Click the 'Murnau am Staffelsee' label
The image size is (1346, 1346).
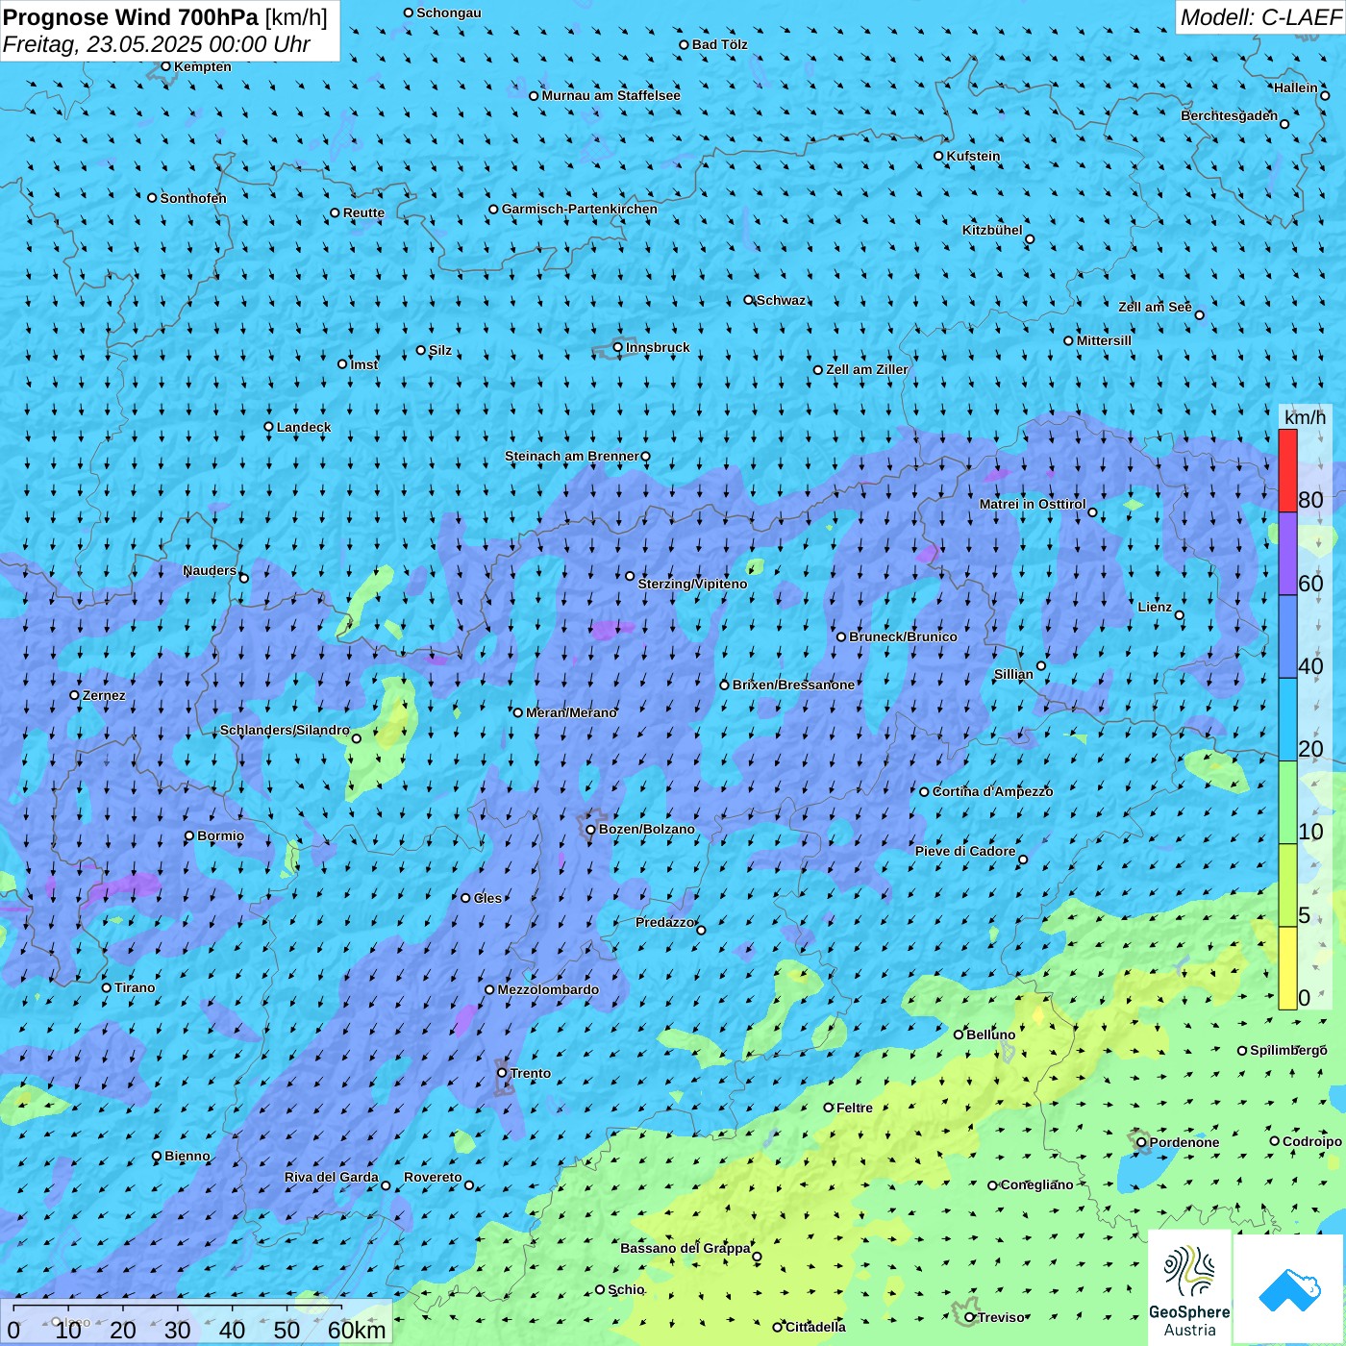coord(611,95)
